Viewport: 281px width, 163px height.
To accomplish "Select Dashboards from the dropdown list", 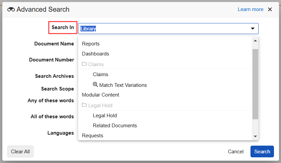I will tap(95, 54).
